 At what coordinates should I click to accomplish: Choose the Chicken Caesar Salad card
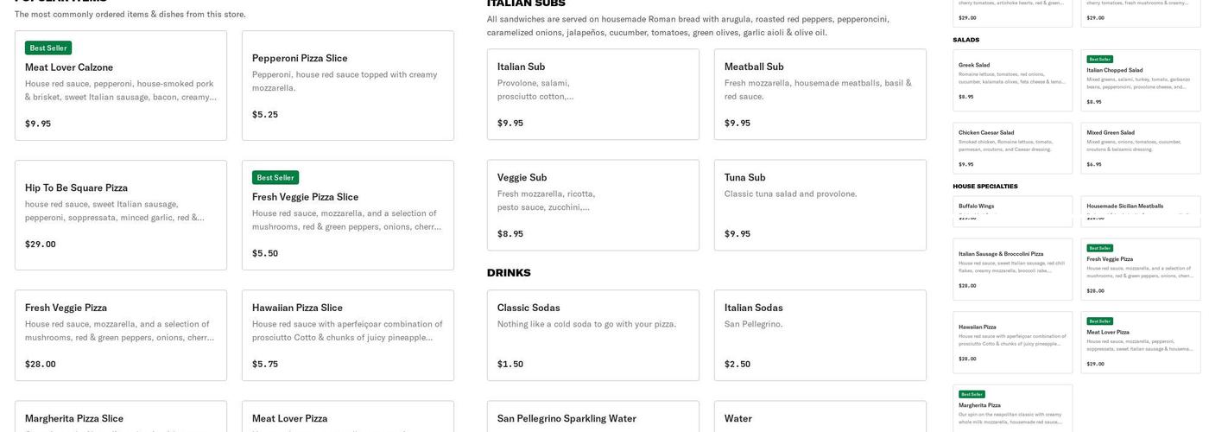pyautogui.click(x=1012, y=148)
